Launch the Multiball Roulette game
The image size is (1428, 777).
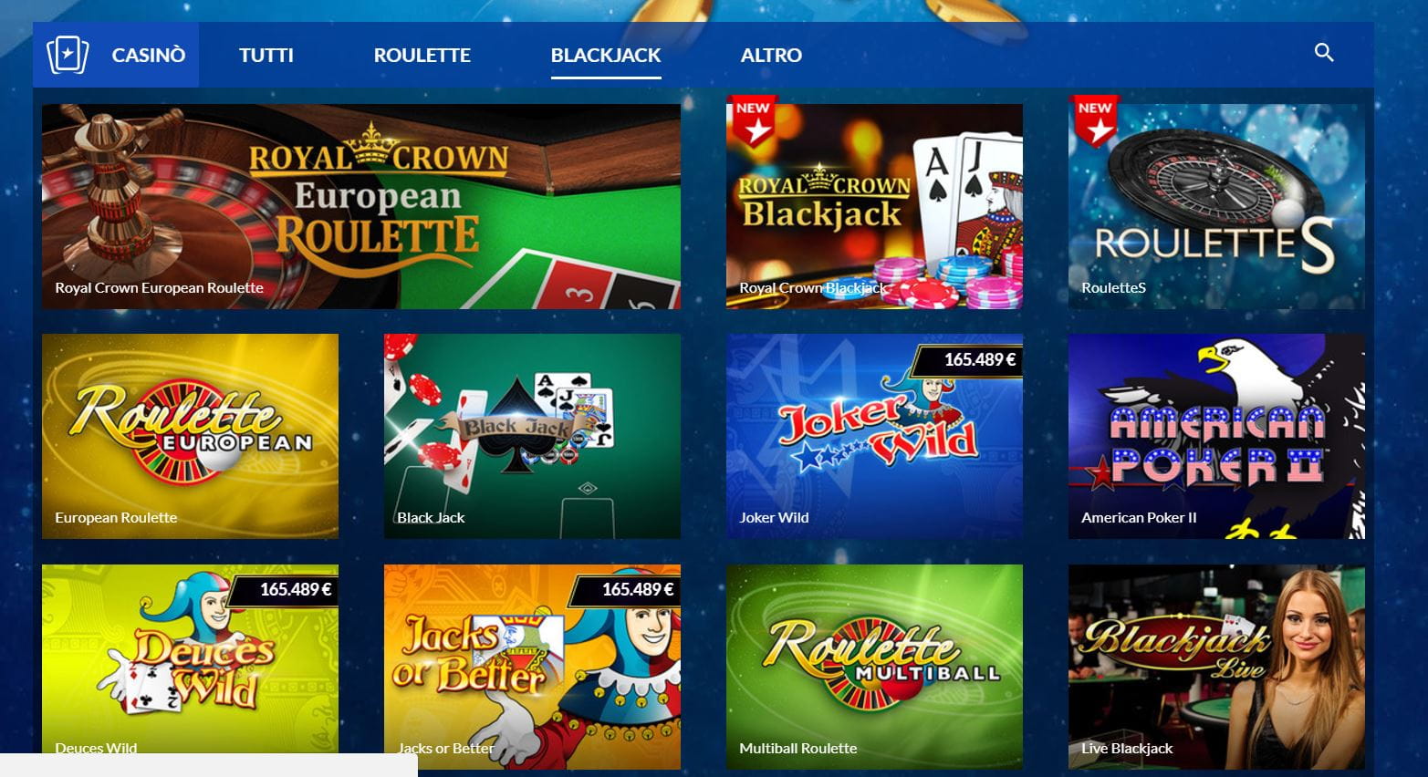tap(874, 667)
